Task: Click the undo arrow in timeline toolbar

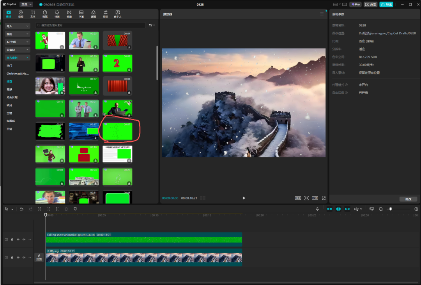Action: [22, 209]
